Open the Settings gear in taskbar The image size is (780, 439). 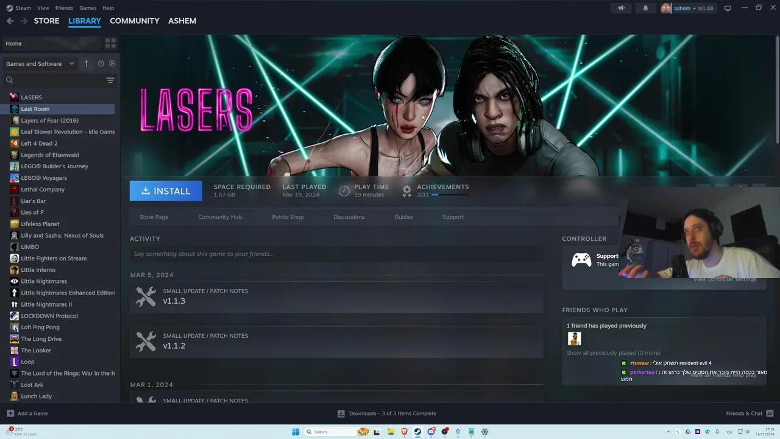(484, 432)
